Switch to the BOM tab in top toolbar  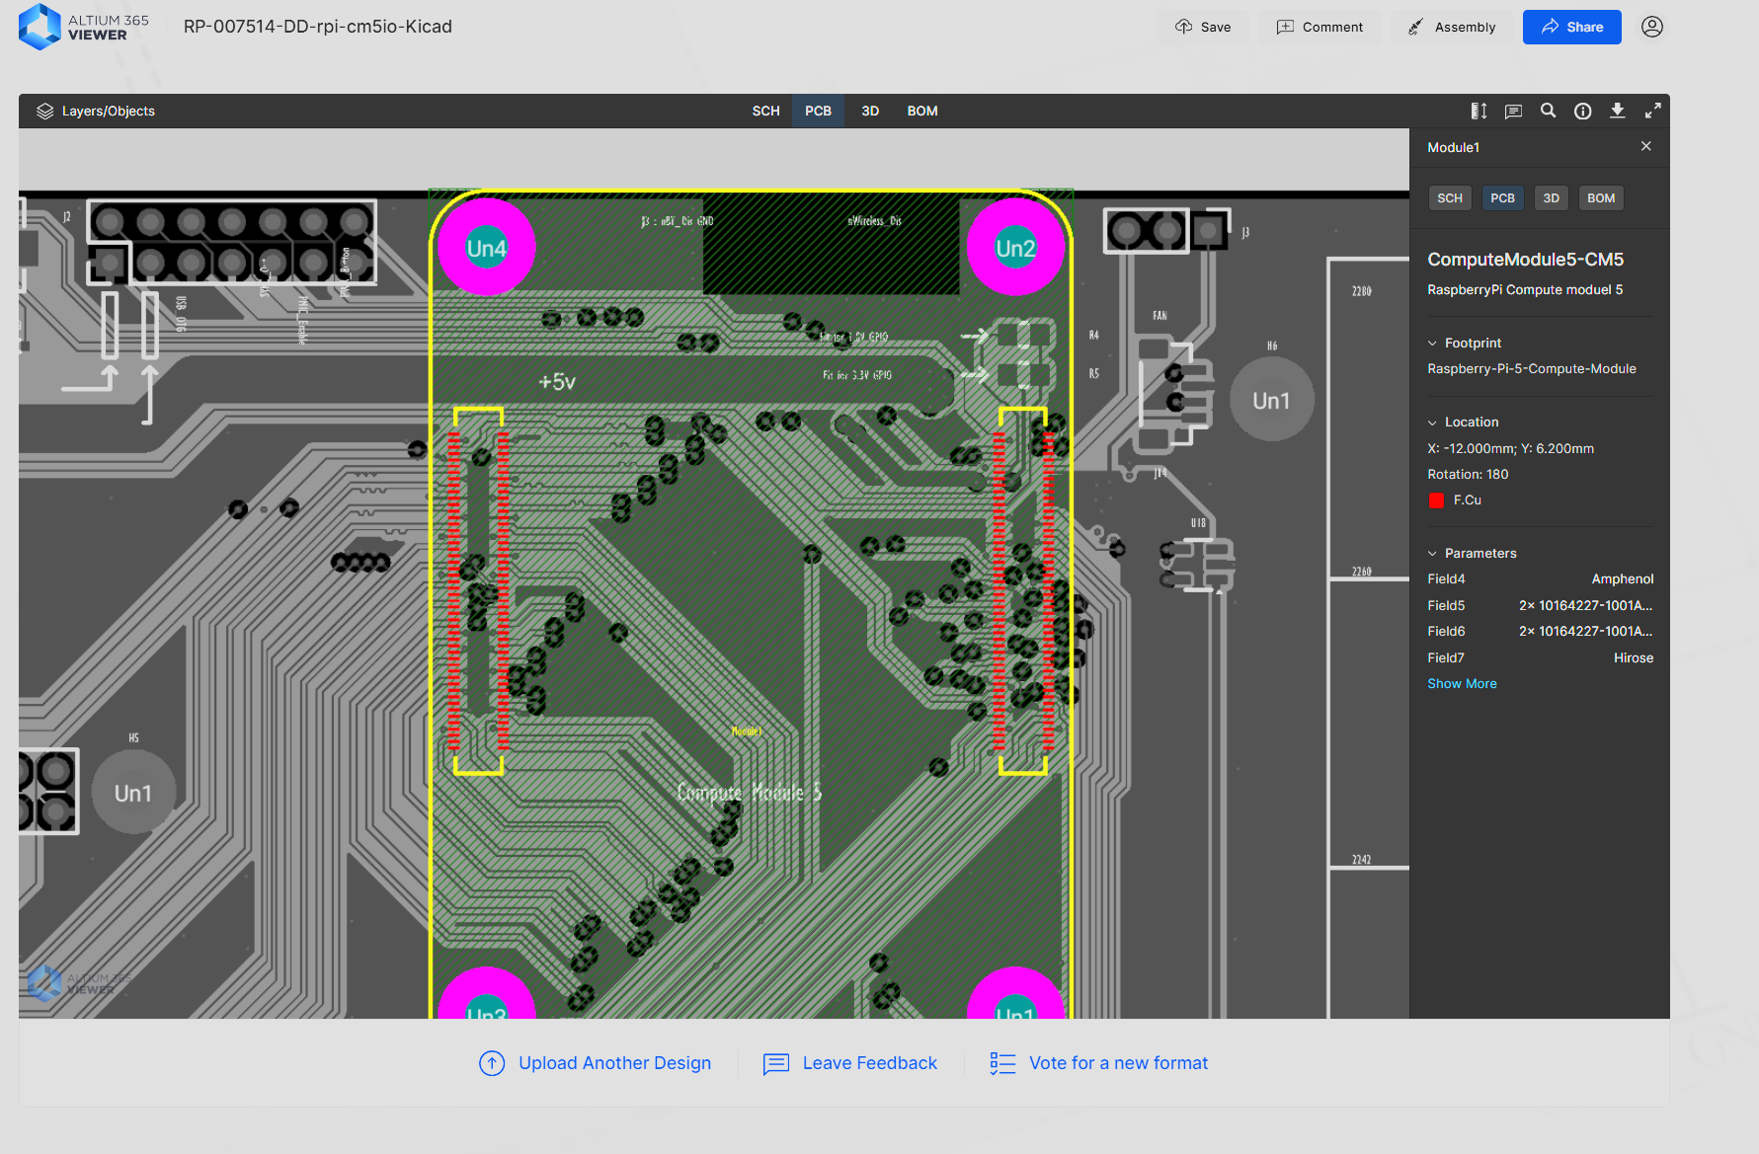pos(921,112)
